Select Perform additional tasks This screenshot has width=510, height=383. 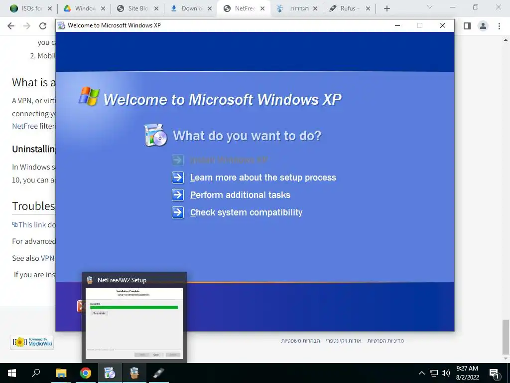coord(240,195)
